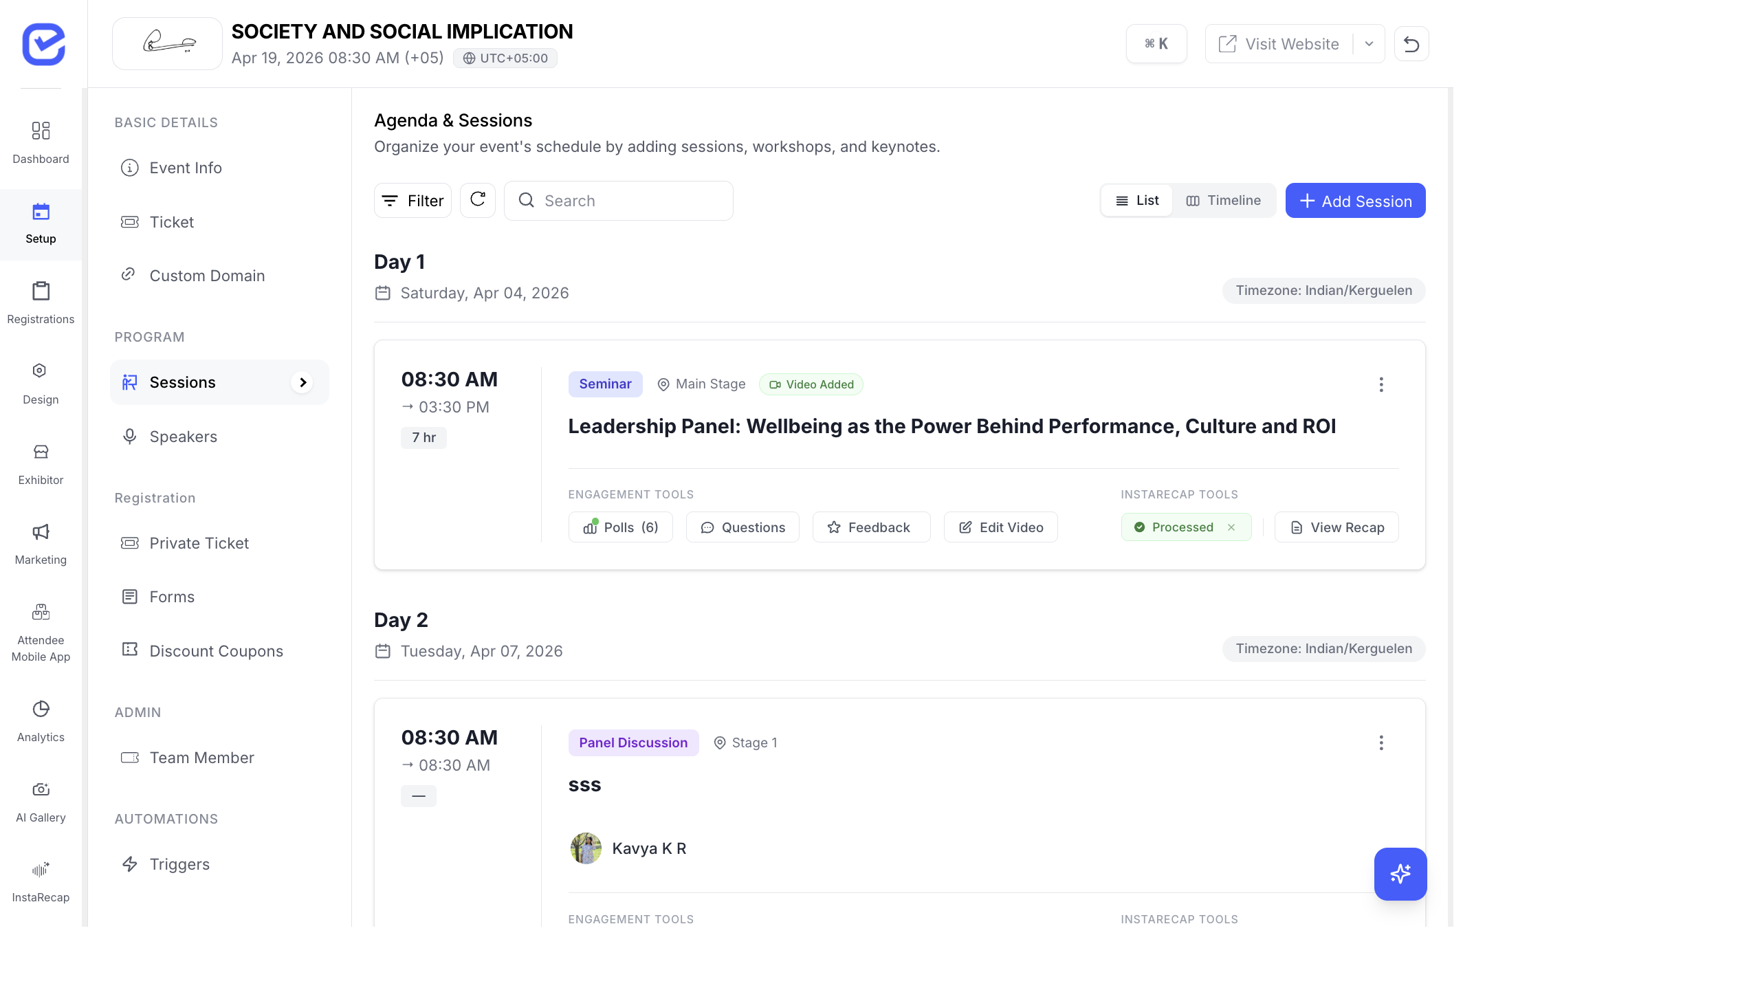The width and height of the screenshot is (1760, 990).
Task: Open the Marketing section
Action: coord(41,544)
